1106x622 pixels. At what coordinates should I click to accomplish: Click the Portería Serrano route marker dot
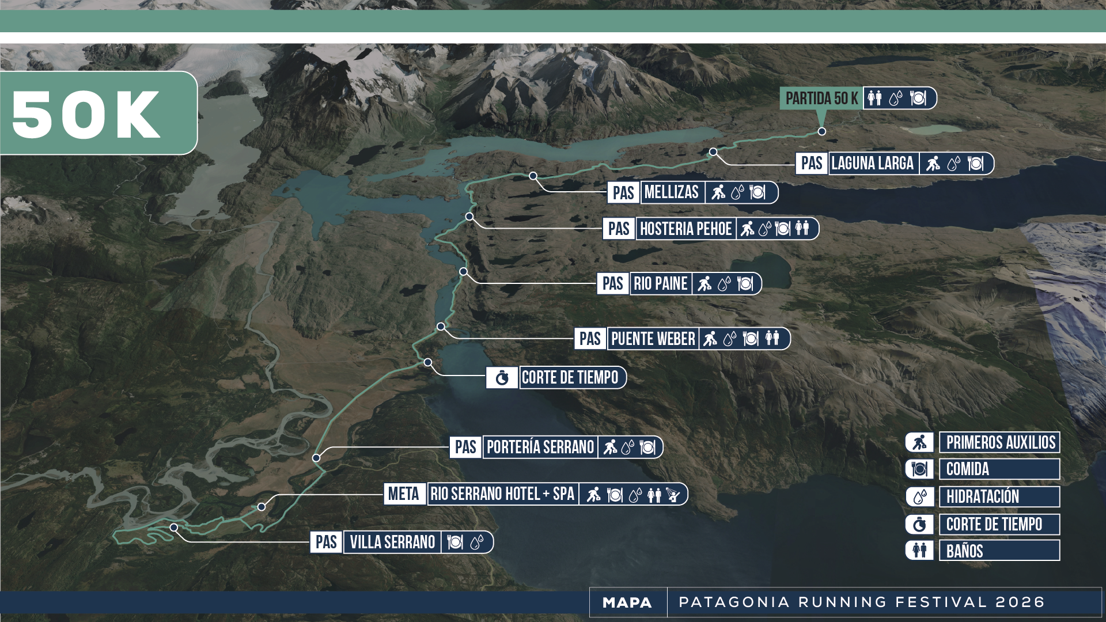[x=316, y=458]
